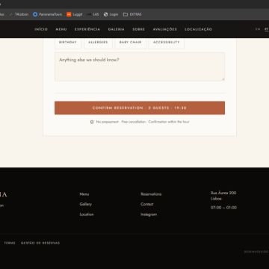The image size is (269, 269).
Task: Select the '07:00 – 01:00' opening hours text
Action: (223, 208)
